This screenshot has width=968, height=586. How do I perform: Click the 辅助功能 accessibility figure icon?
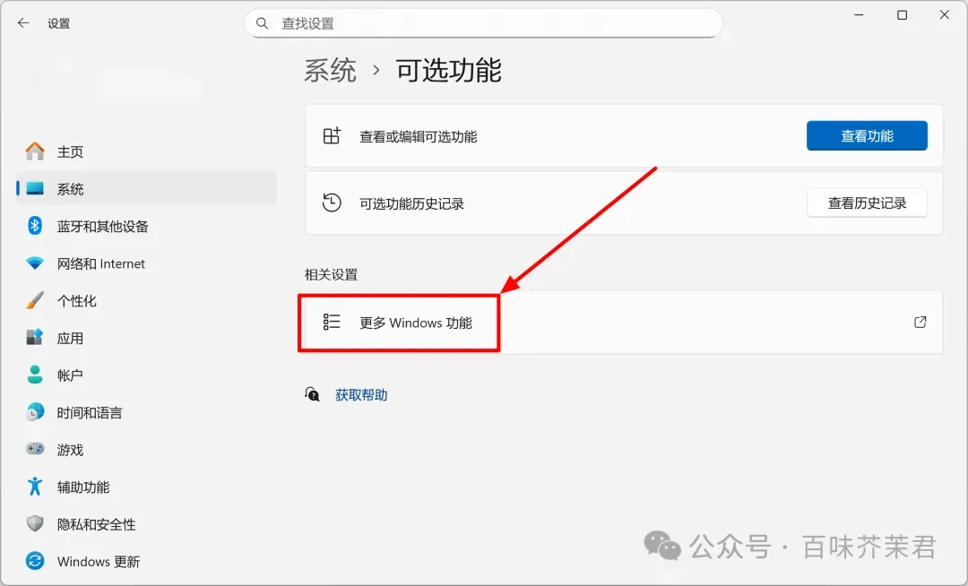pos(35,487)
